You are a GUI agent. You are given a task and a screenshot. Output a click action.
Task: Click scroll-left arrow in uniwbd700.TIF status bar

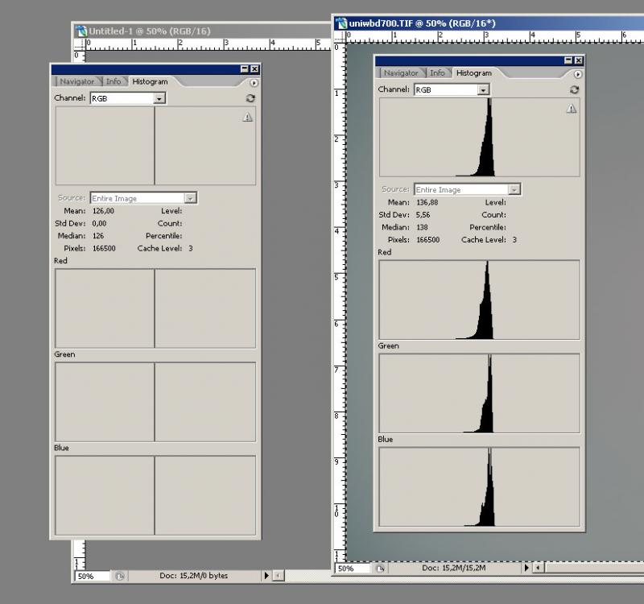pyautogui.click(x=538, y=568)
